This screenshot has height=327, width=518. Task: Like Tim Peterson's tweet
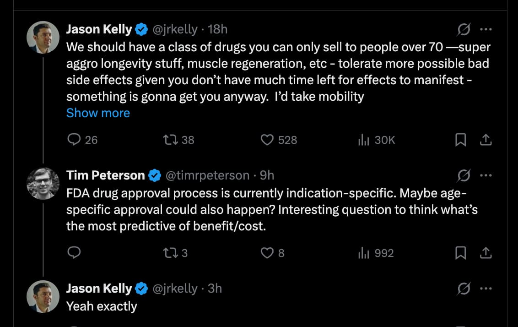(x=267, y=253)
